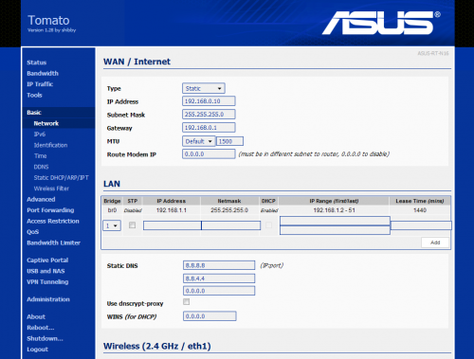Click the last IP Range input field
Image resolution: width=474 pixels, height=359 pixels.
coord(335,230)
